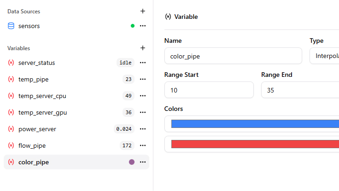The height and width of the screenshot is (191, 339).
Task: Open the options menu for temp_server_cpu
Action: coord(143,96)
